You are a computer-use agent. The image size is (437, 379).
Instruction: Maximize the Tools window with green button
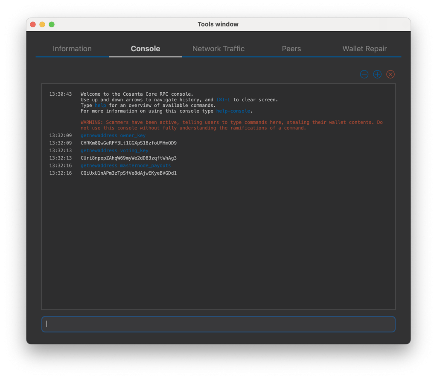(52, 24)
